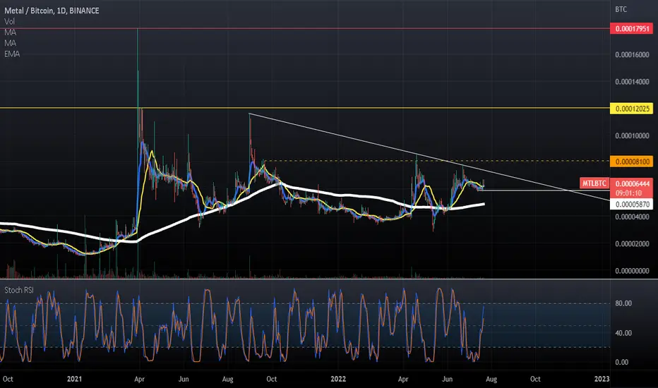Click the current price 0.00006444 label

pos(632,183)
